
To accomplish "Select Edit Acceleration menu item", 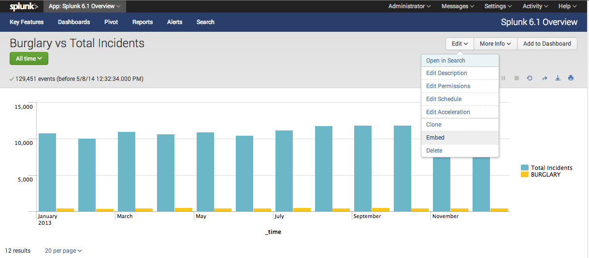I will click(x=460, y=112).
